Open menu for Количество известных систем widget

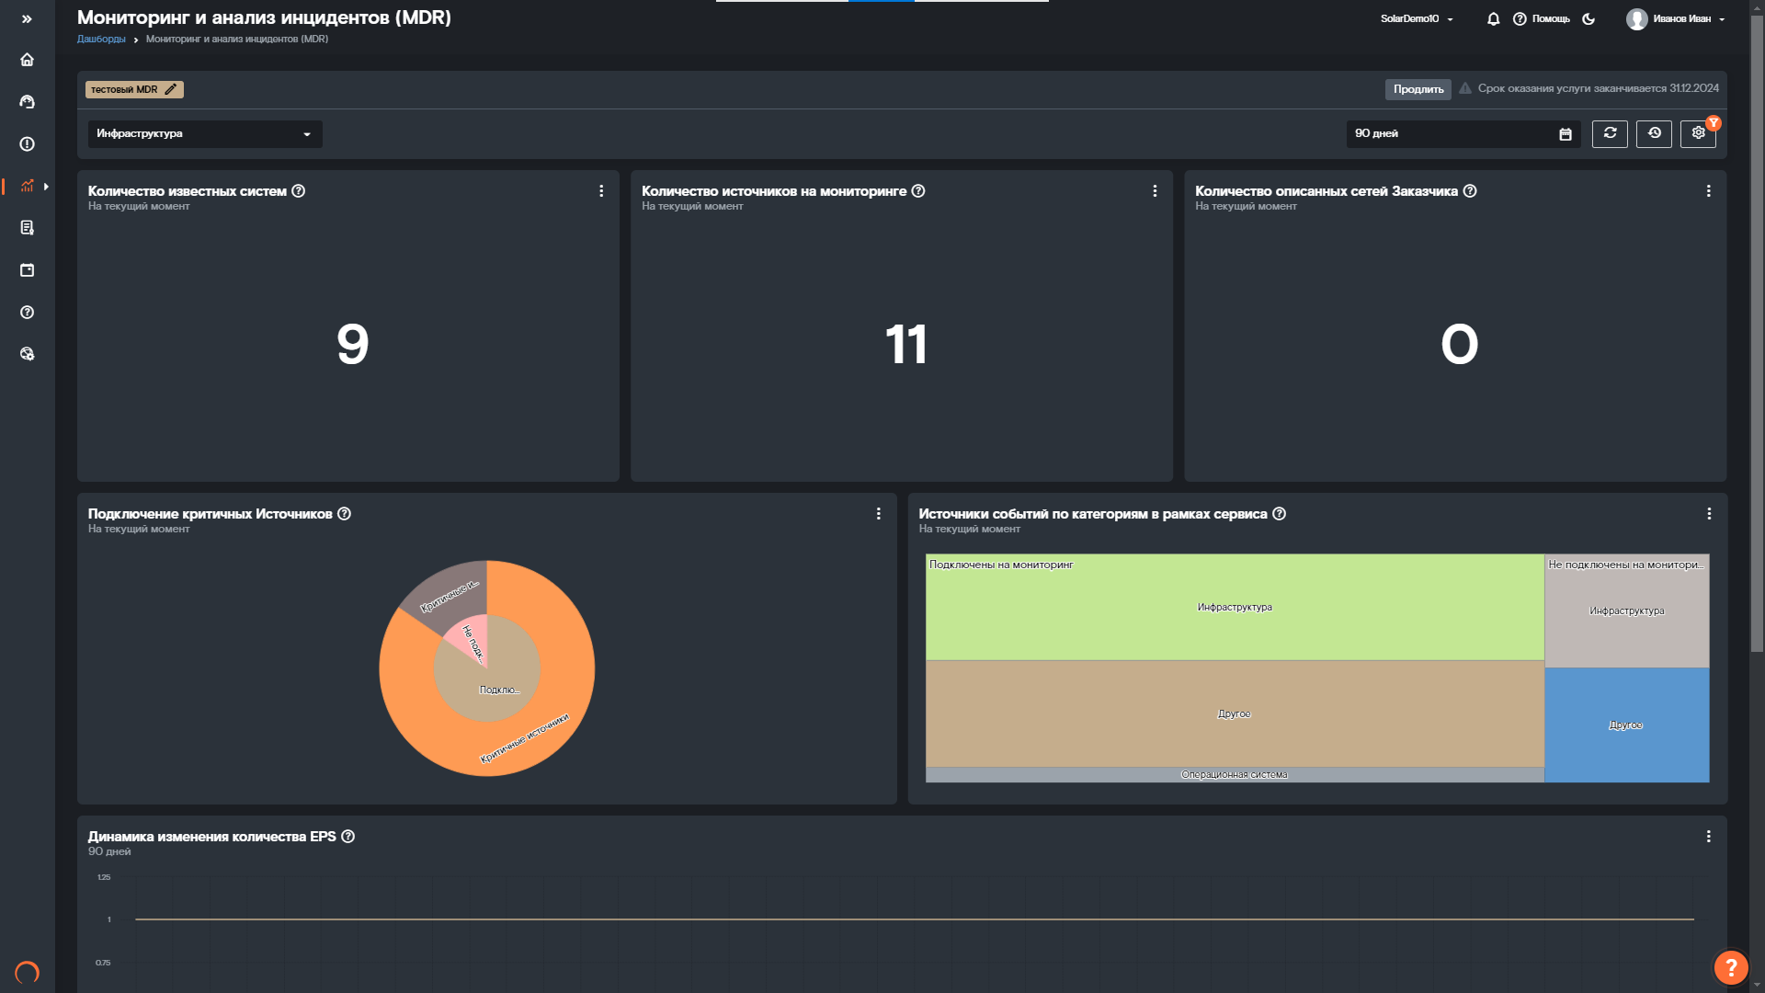pos(601,191)
